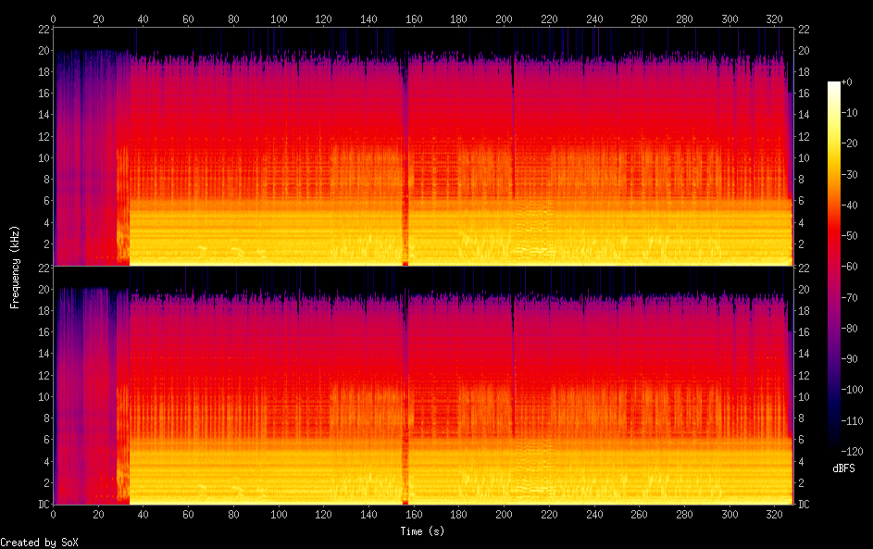Click the "DC" label at bottom left

(x=42, y=505)
